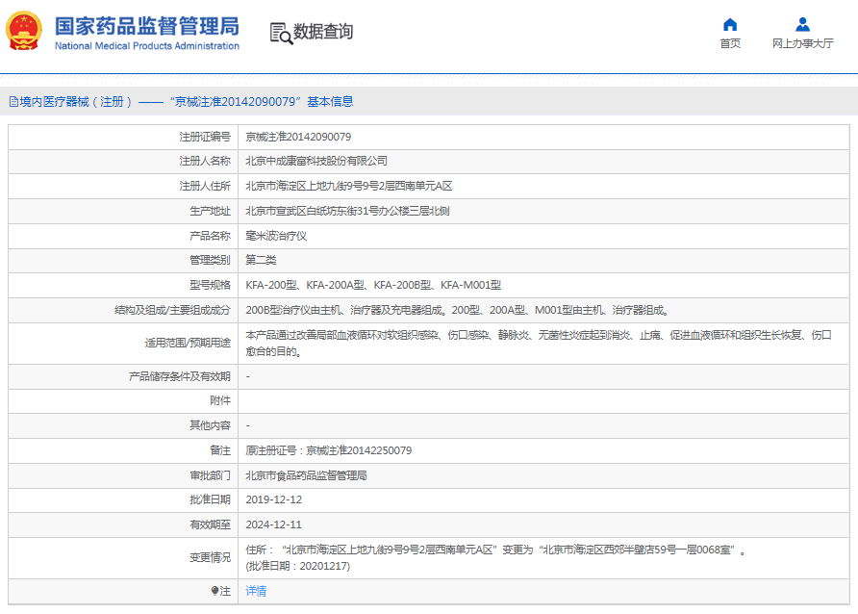Click the 审批部门 value 北京市食品药品监督管理局
This screenshot has width=858, height=614.
(306, 475)
